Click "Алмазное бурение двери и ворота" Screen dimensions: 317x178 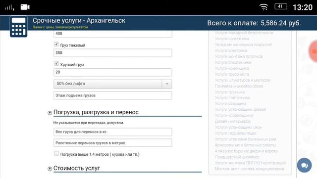click(x=246, y=151)
